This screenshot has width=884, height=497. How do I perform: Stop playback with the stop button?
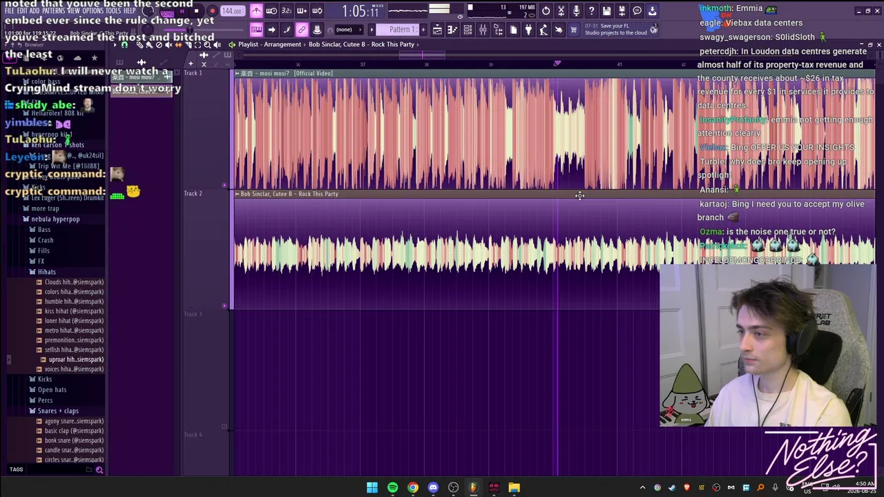196,11
